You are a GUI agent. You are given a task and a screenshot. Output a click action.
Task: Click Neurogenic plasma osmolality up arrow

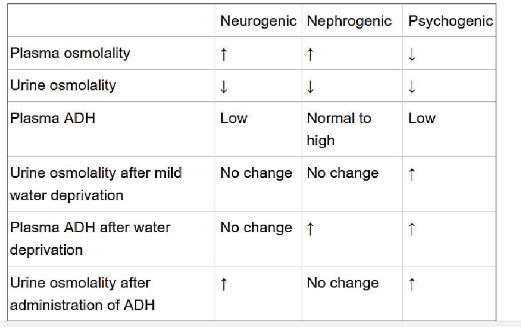224,54
